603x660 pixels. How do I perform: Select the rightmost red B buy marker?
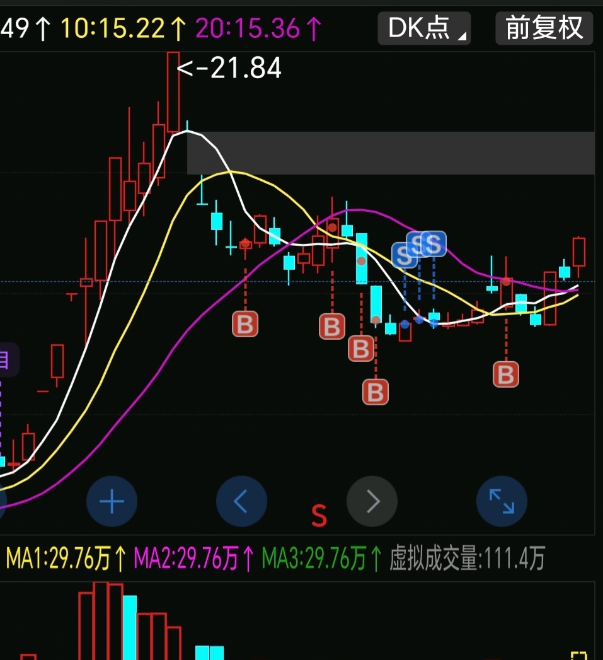point(506,374)
